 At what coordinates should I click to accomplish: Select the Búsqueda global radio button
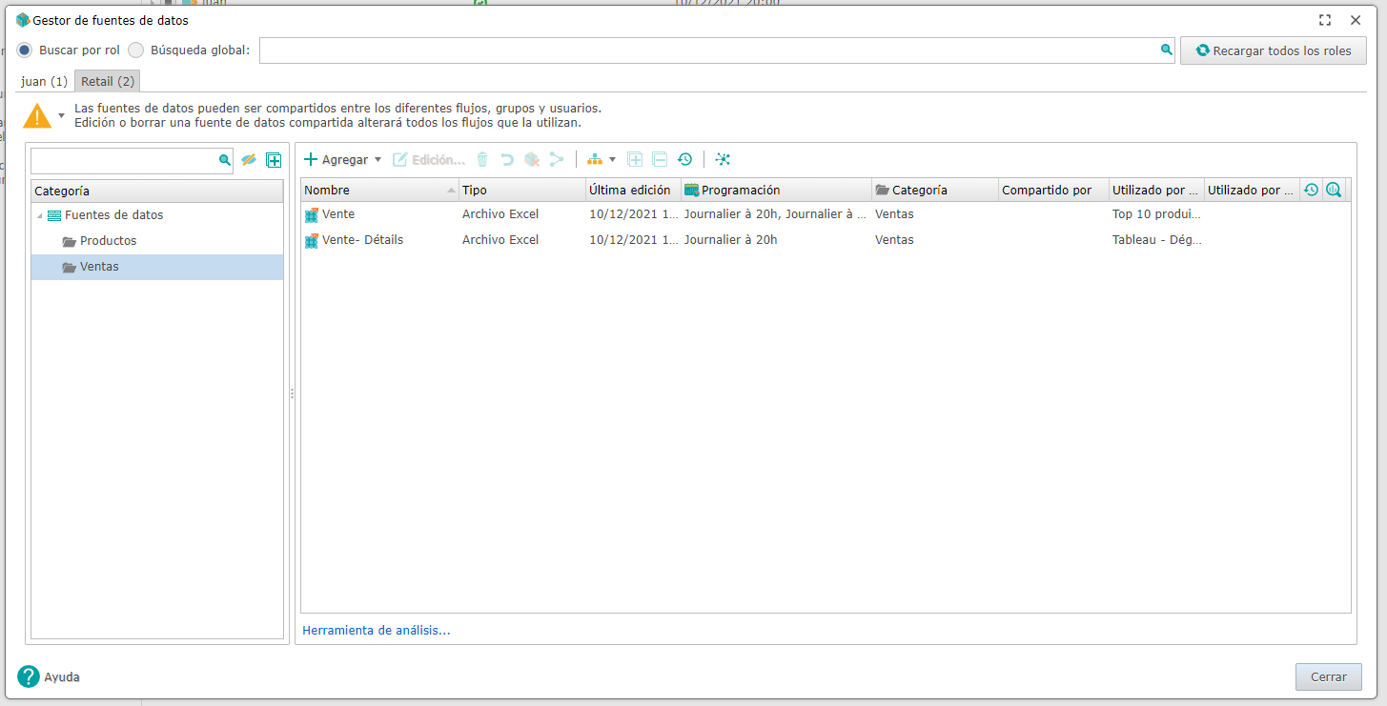[136, 50]
